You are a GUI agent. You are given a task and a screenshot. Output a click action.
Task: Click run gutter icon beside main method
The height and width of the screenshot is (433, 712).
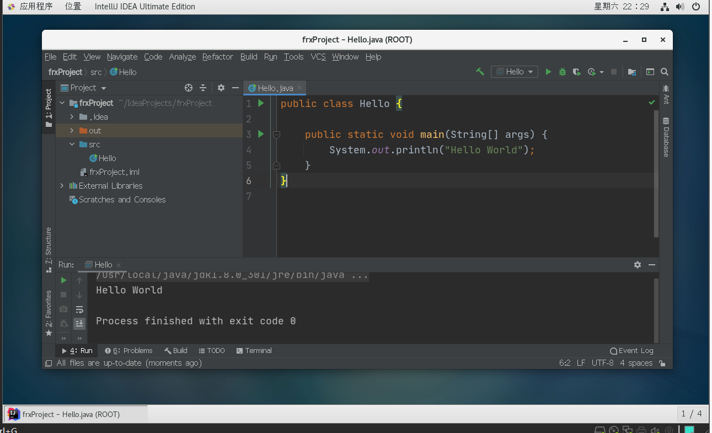[x=261, y=134]
